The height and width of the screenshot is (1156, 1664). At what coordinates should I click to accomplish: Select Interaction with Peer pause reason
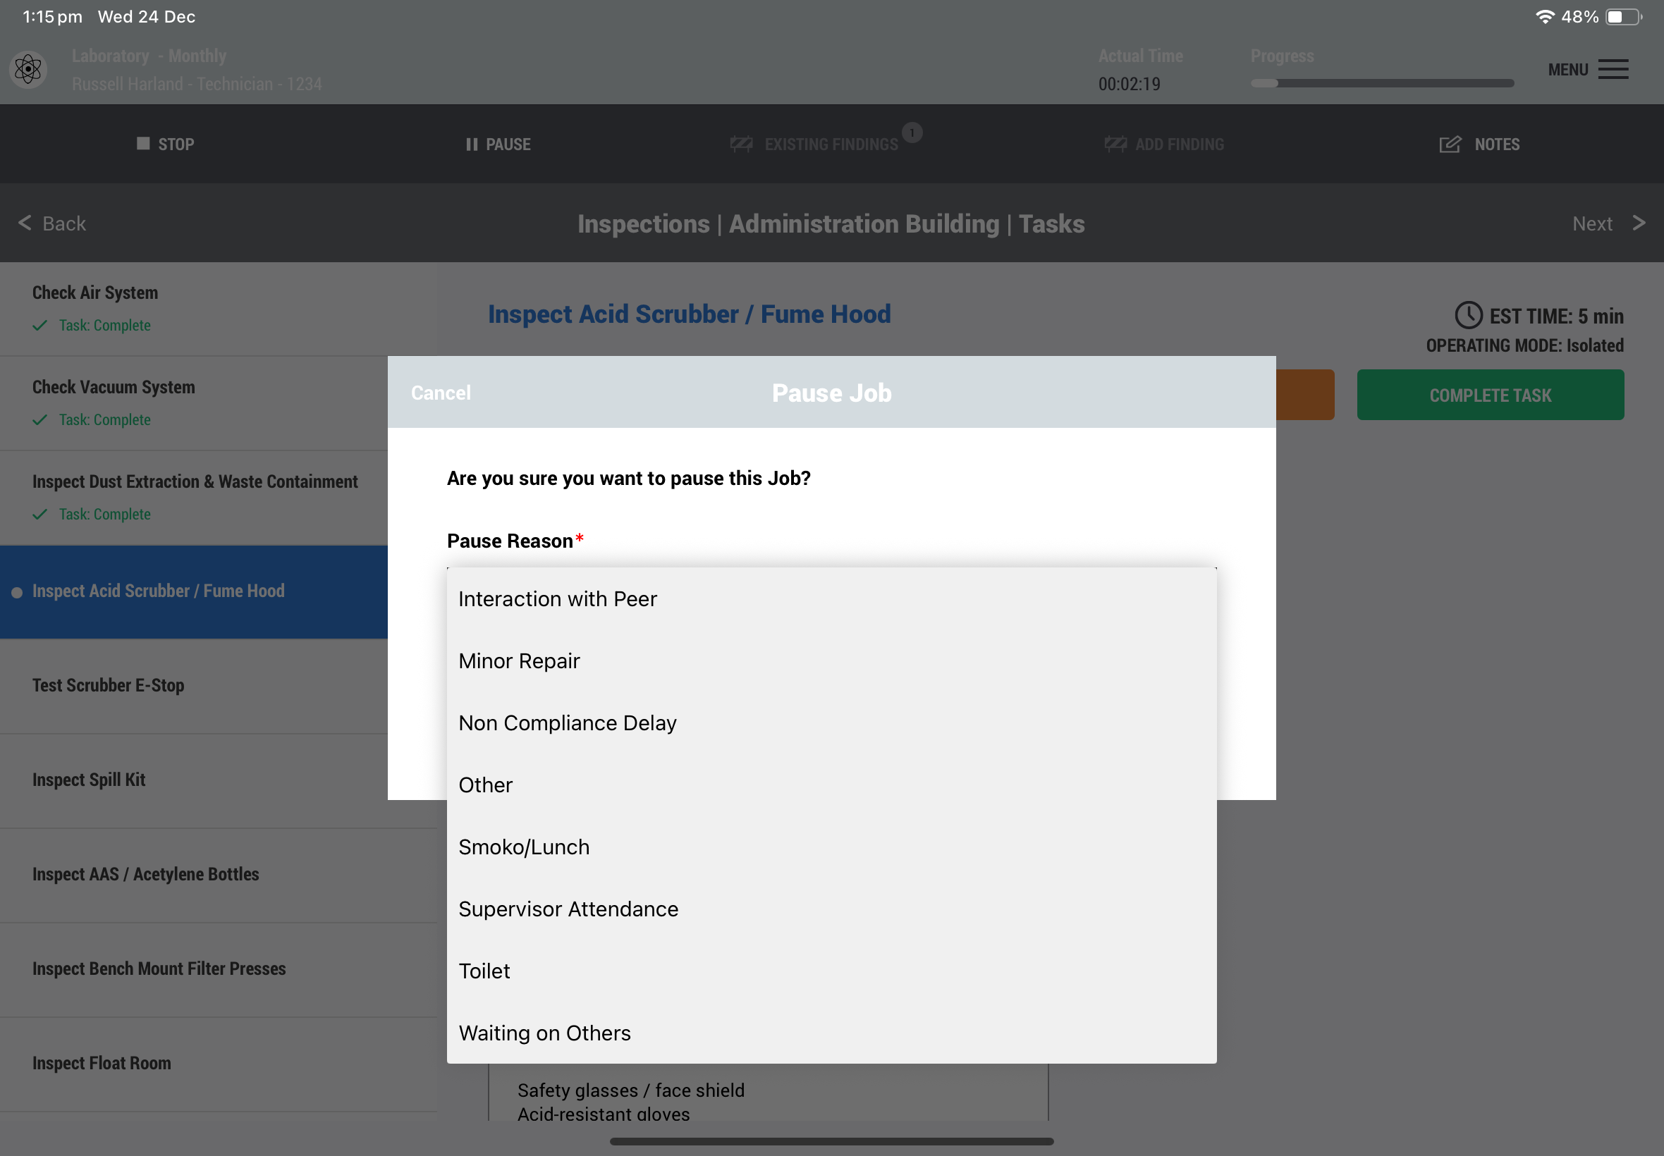[557, 599]
